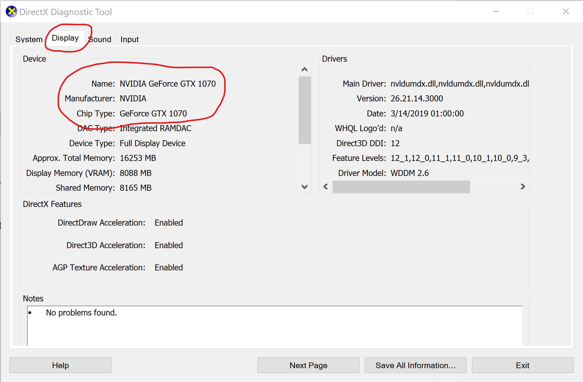Close the DirectX Diagnostic Tool window
The width and height of the screenshot is (583, 382).
pos(566,12)
